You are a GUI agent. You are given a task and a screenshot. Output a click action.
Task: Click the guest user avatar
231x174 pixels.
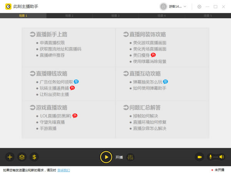[x=164, y=7]
